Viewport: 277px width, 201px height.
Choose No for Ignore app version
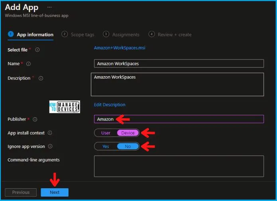pos(128,146)
